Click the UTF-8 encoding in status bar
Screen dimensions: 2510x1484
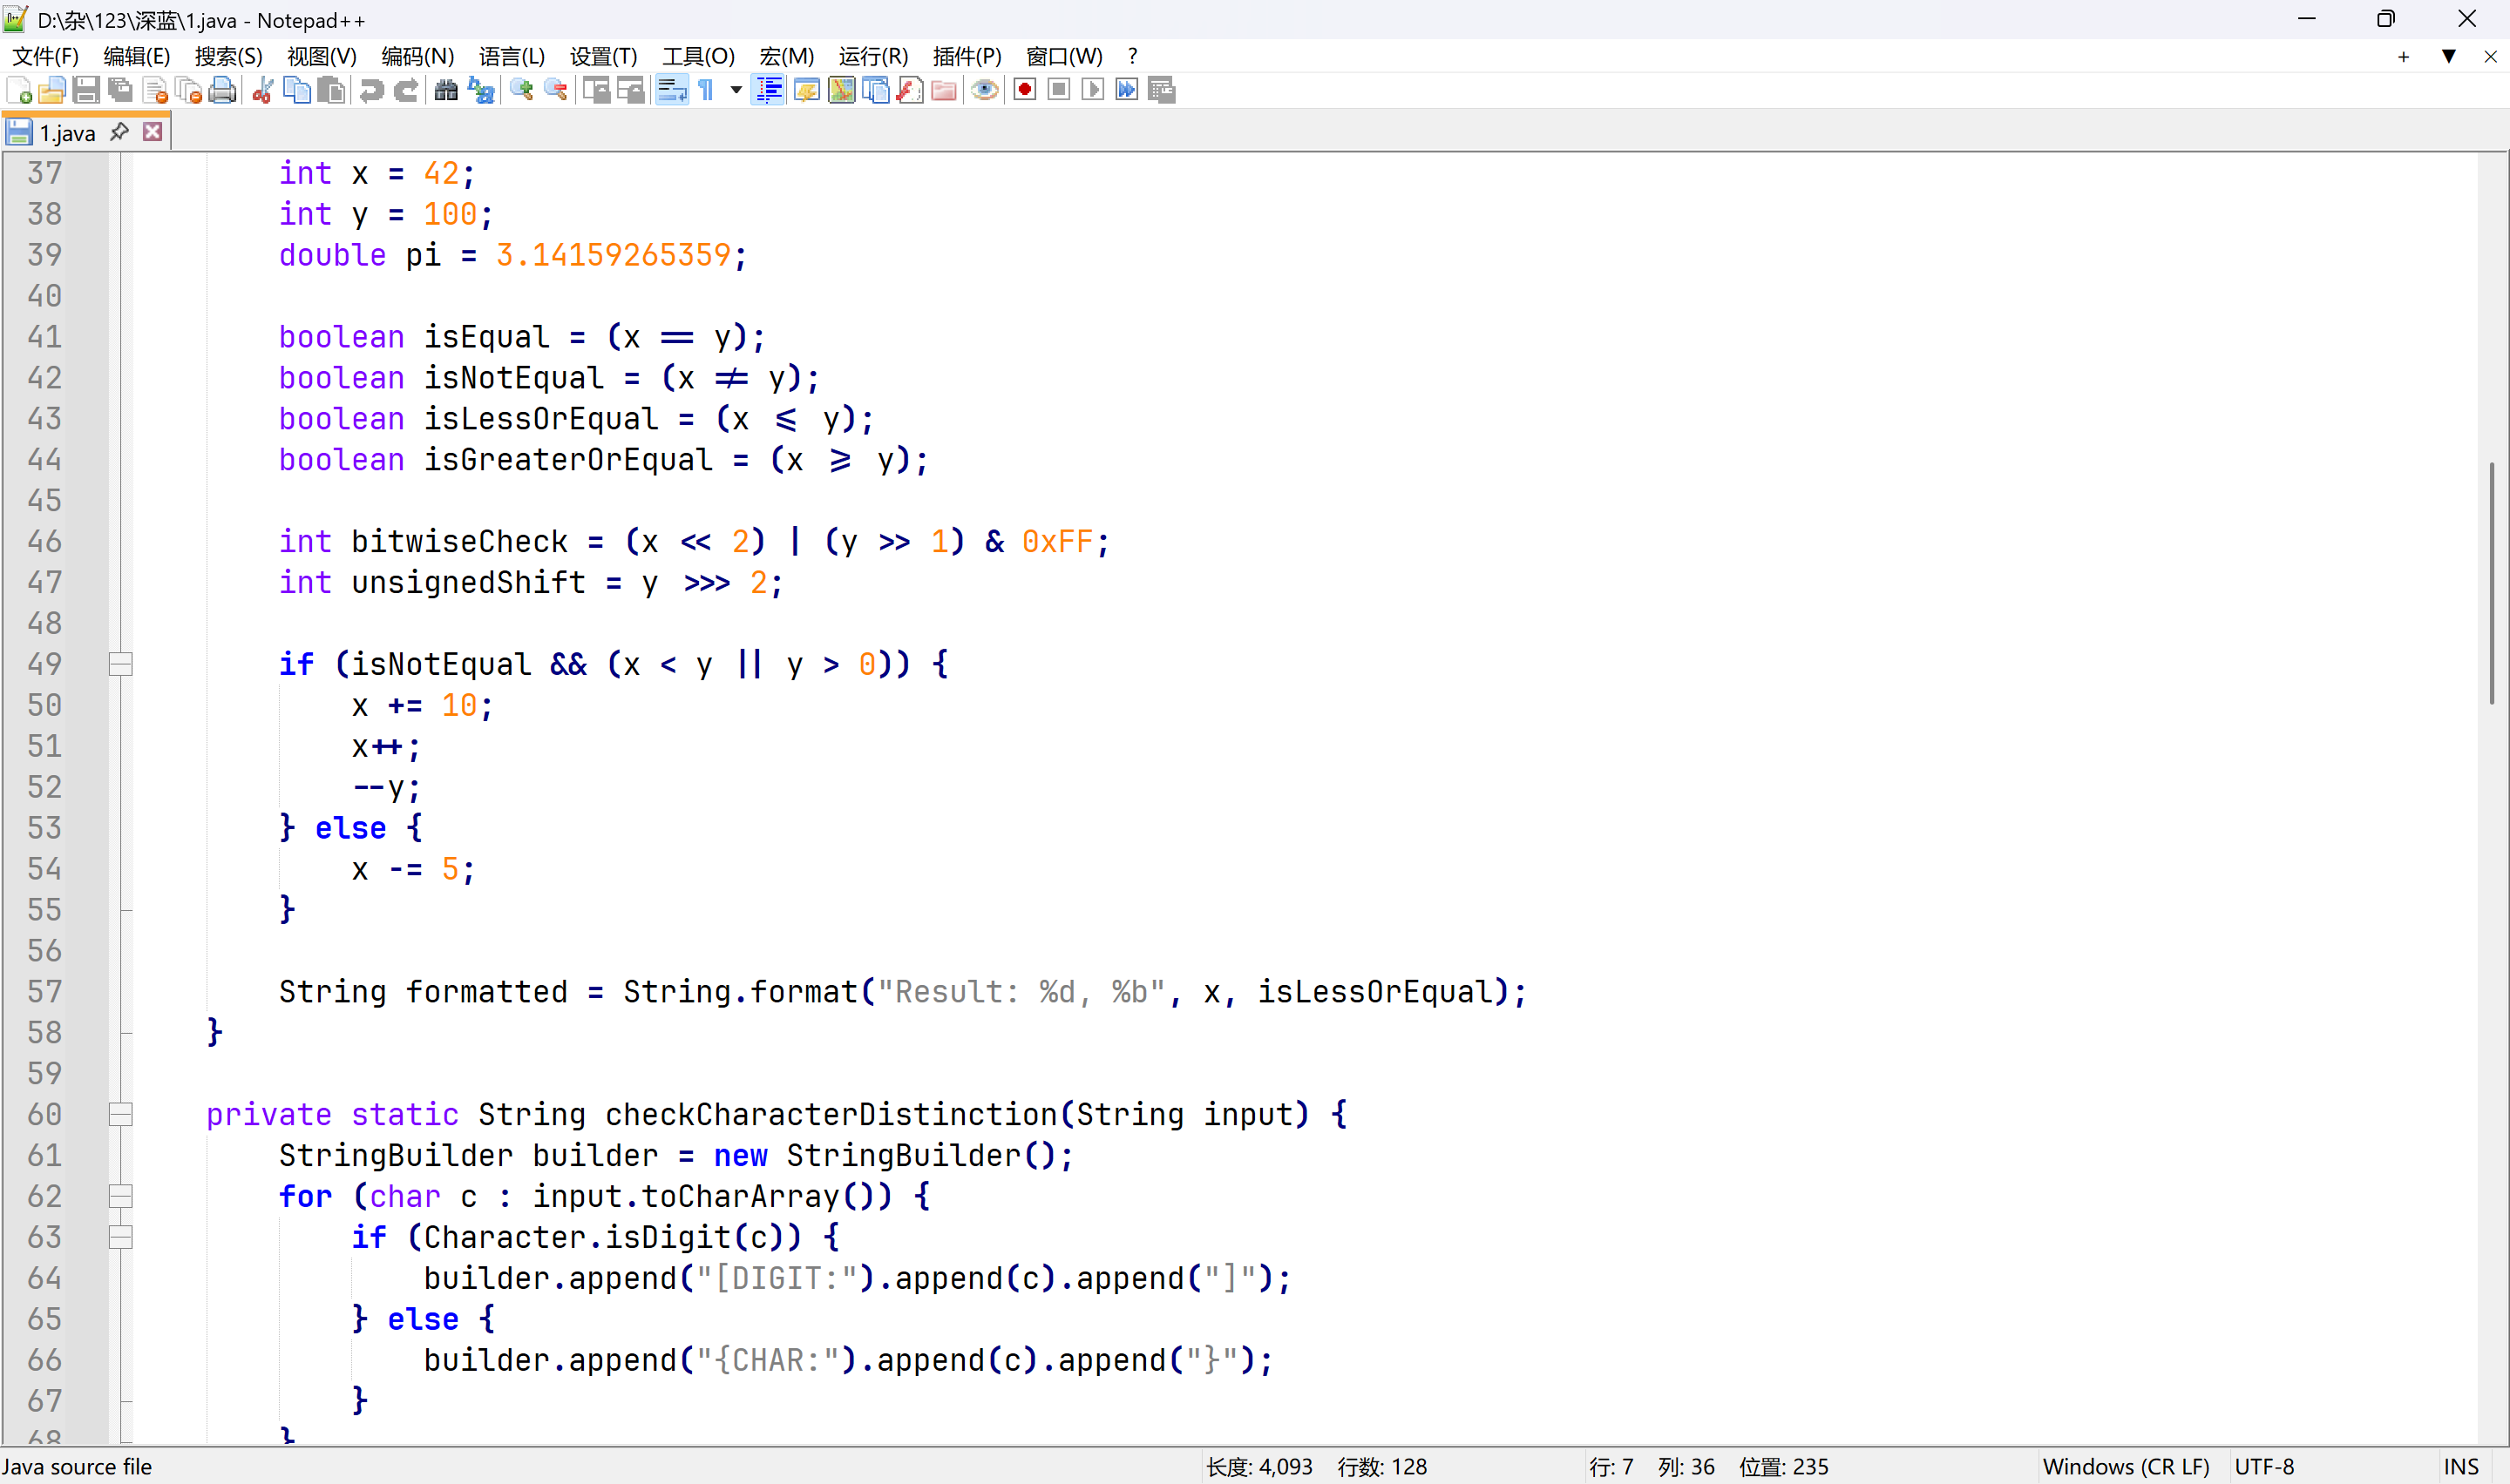click(2264, 1467)
